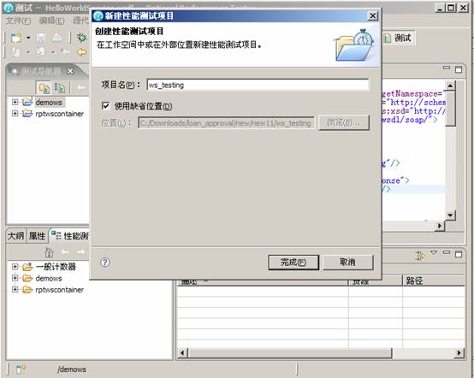Click the /demows status bar text
Viewport: 474px width, 378px height.
72,369
